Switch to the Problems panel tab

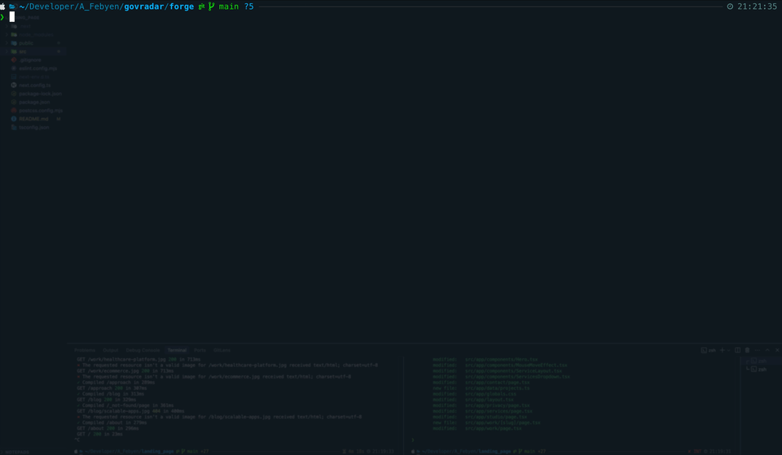point(83,350)
